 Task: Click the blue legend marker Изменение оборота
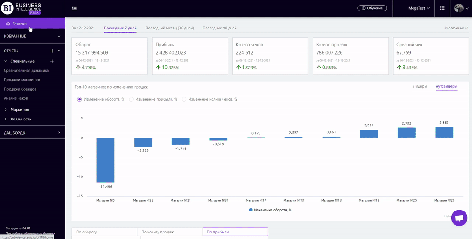click(x=251, y=210)
